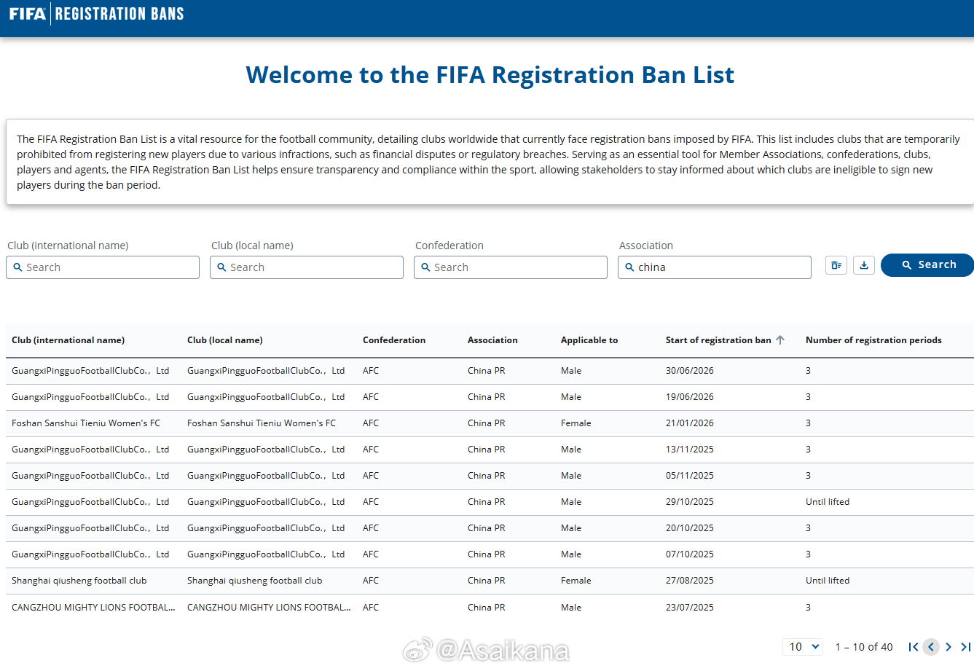Click the CANGZHOU MIGHTY LIONS row
Screen dimensions: 974x671
[x=490, y=607]
